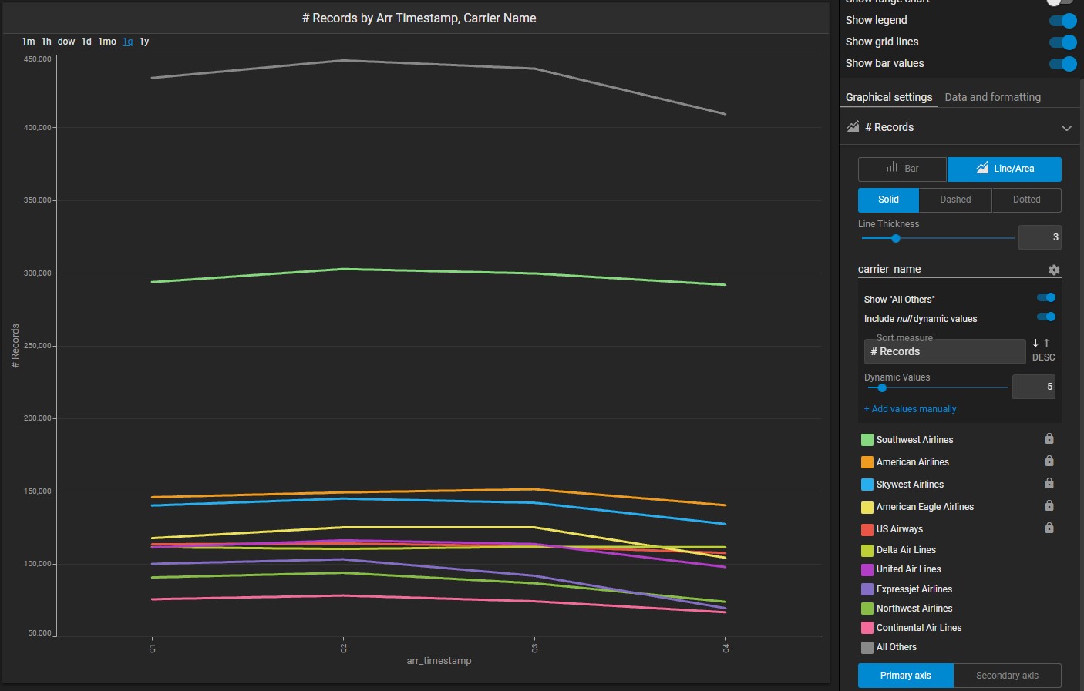Toggle the Show "All Others" switch
The height and width of the screenshot is (691, 1084).
[x=1046, y=298]
